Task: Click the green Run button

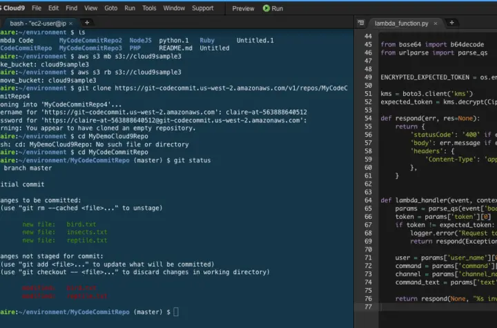Action: [x=273, y=8]
